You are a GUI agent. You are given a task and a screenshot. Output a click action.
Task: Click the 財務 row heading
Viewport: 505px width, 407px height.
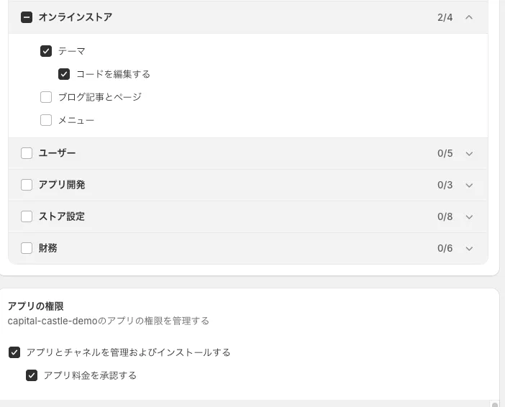tap(48, 248)
